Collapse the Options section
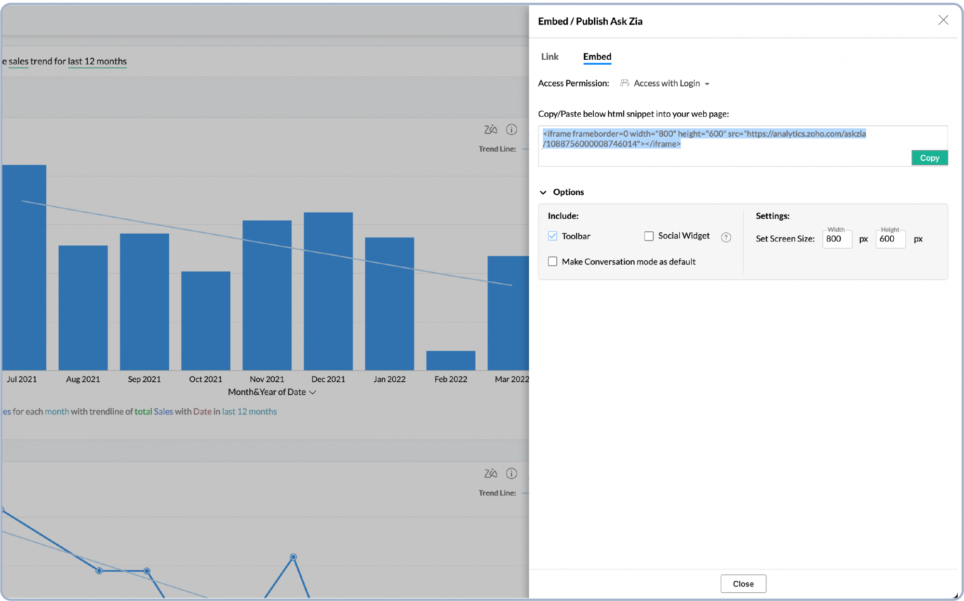 click(544, 192)
